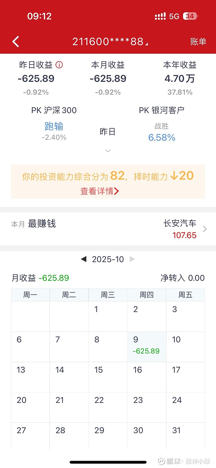This screenshot has width=216, height=468.
Task: Tap the 5G signal indicator
Action: tap(174, 16)
